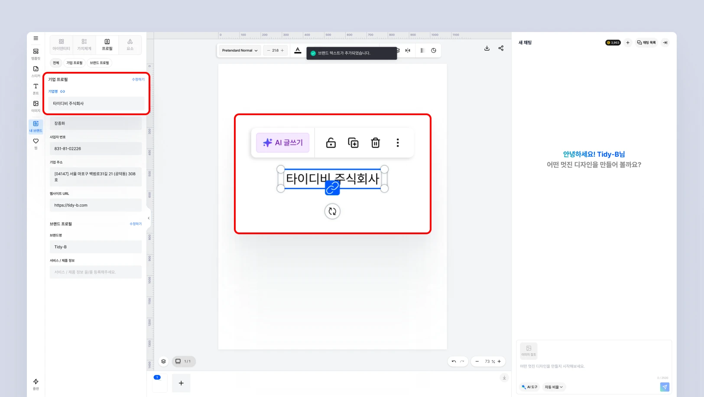Download the design from top bar
The image size is (704, 397).
pos(487,48)
